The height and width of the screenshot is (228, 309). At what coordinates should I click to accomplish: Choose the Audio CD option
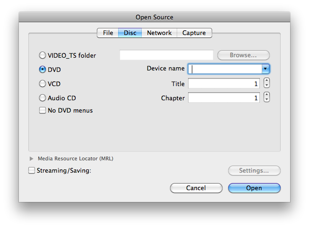43,98
